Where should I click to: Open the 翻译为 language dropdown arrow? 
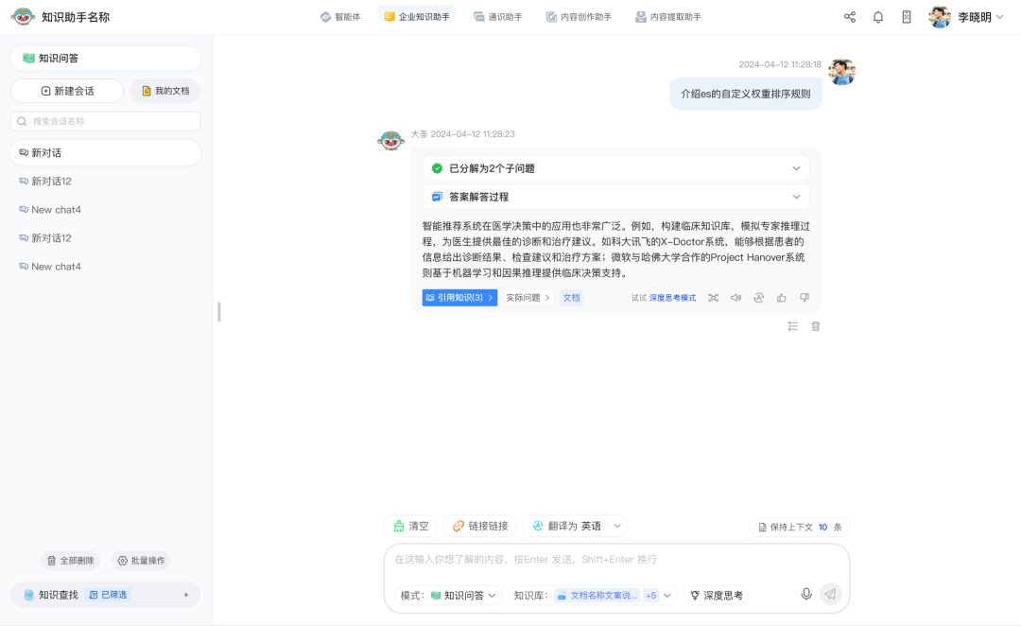(617, 526)
